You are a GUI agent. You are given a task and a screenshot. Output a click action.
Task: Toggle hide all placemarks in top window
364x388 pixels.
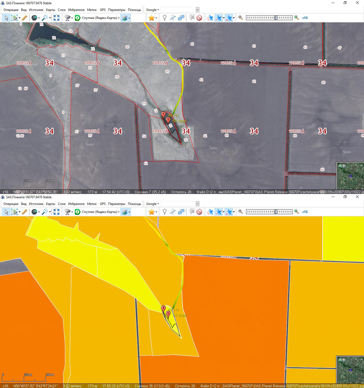[x=199, y=18]
